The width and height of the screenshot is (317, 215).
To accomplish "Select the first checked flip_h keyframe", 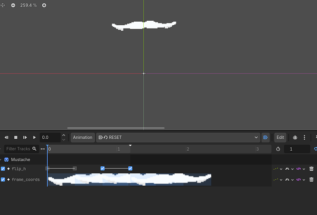I will coord(102,168).
